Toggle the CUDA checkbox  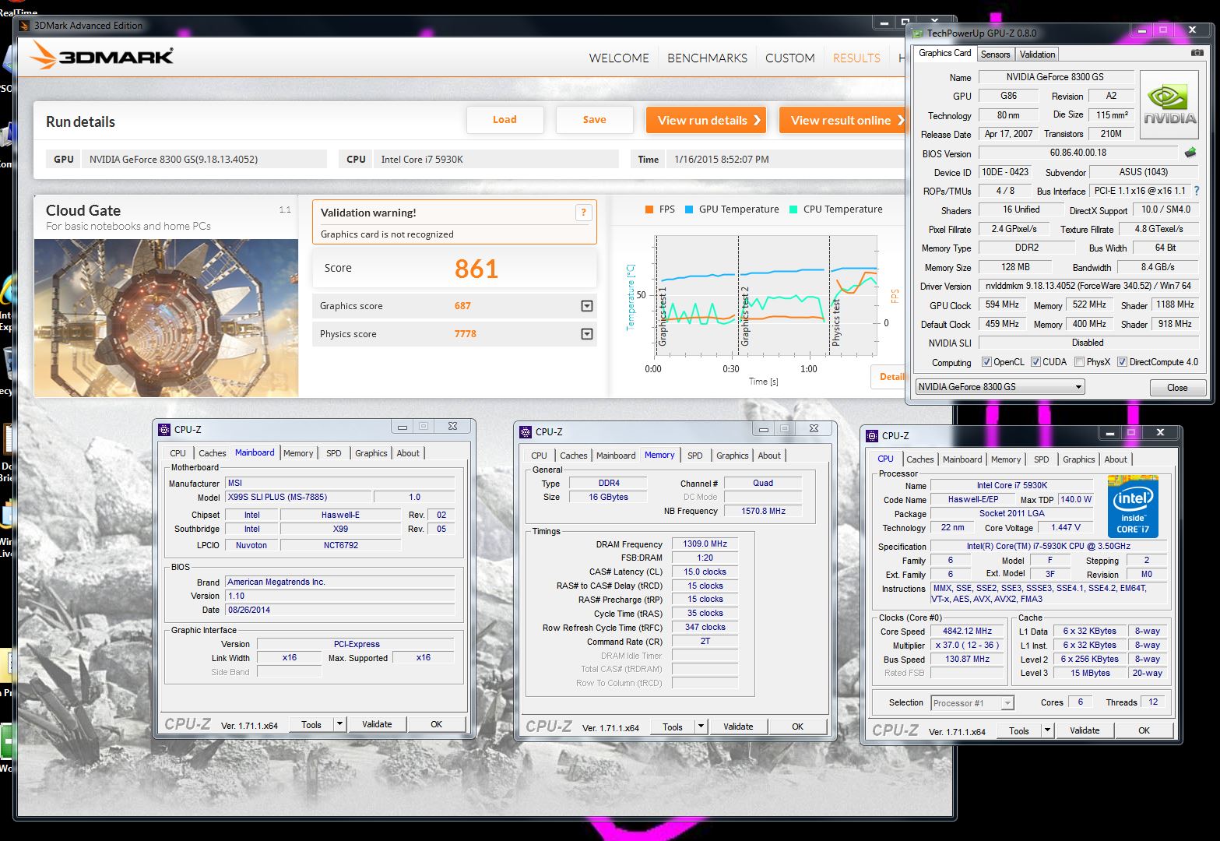[x=1035, y=362]
